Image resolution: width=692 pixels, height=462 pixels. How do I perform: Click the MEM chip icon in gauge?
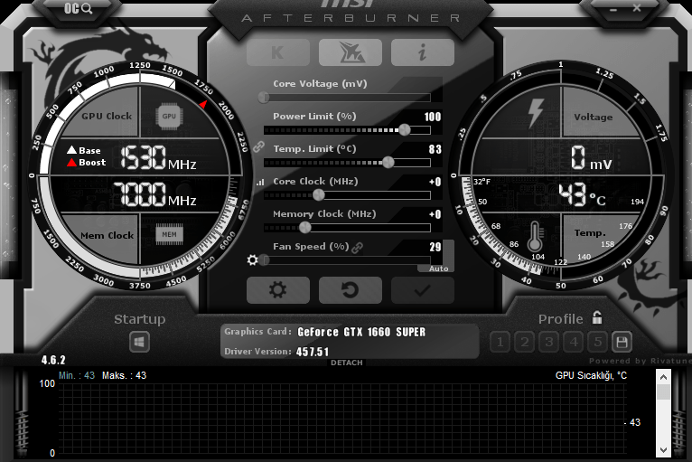coord(170,234)
